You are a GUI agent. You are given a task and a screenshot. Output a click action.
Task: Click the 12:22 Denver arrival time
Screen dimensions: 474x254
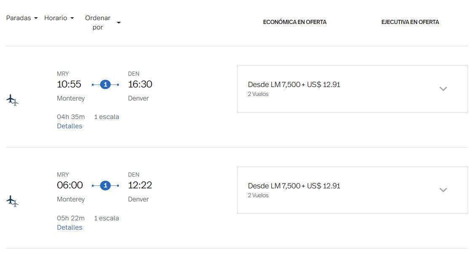pos(140,185)
